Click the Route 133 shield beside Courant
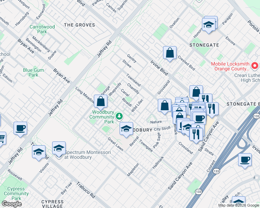The height and width of the screenshot is (208, 260). 216,171
